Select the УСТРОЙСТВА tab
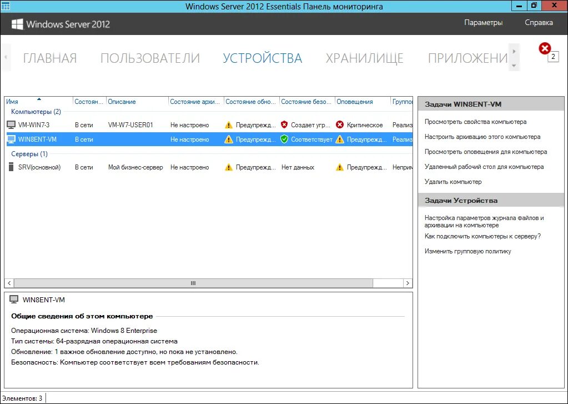Viewport: 568px width, 404px height. pyautogui.click(x=262, y=58)
